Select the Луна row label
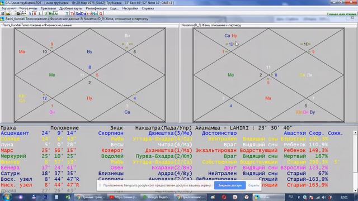The height and width of the screenshot is (201, 358). 7,145
